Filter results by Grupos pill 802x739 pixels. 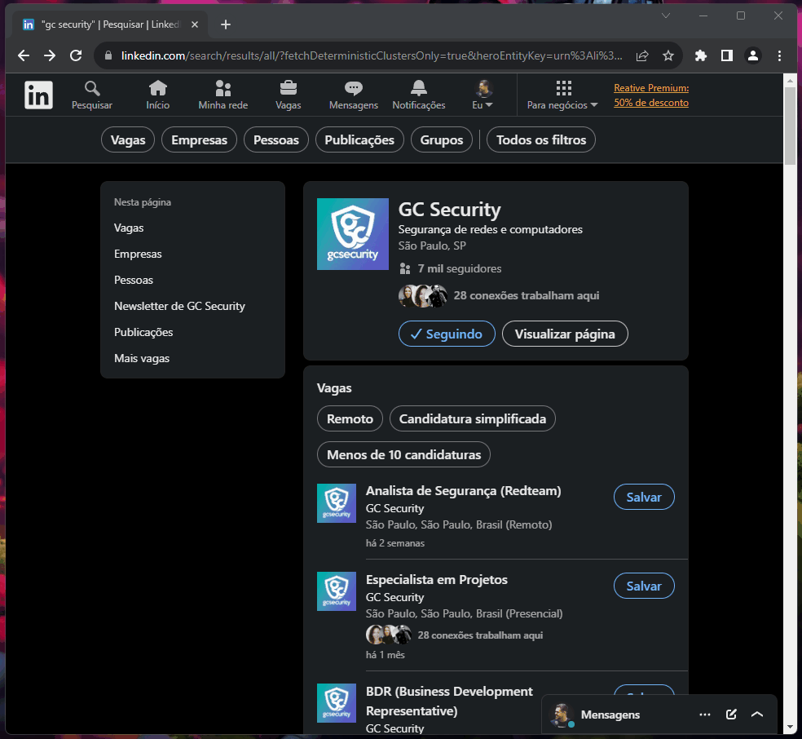pos(442,139)
